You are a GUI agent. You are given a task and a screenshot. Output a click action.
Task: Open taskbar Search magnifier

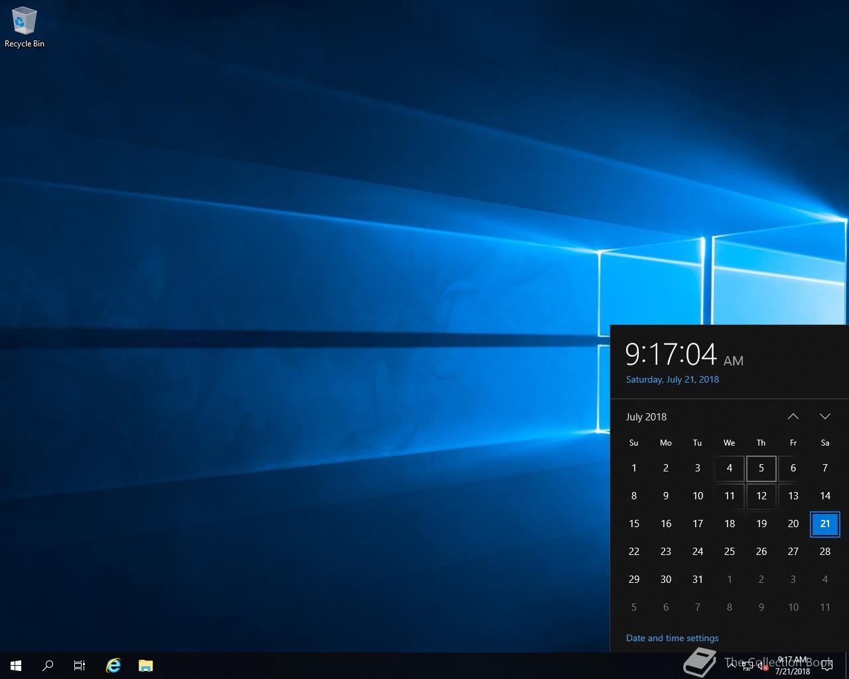(x=48, y=666)
